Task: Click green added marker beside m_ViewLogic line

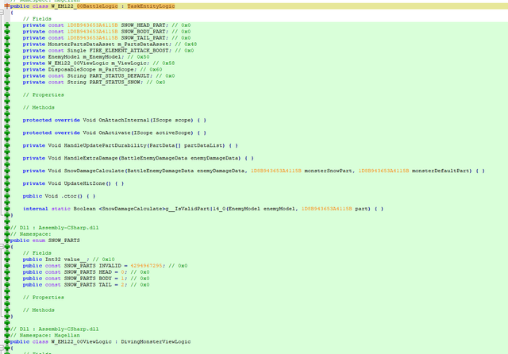Action: click(x=7, y=63)
